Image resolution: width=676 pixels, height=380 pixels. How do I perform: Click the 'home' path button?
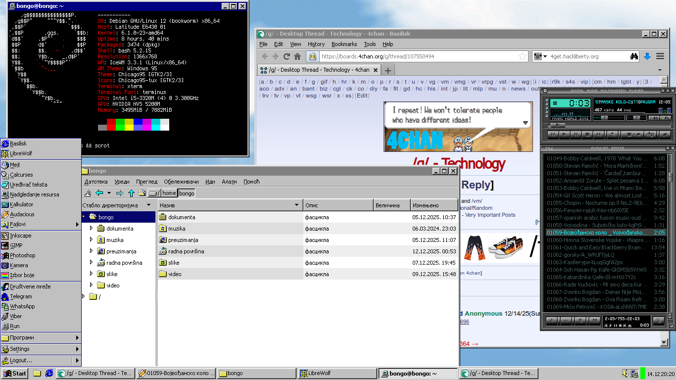(169, 193)
